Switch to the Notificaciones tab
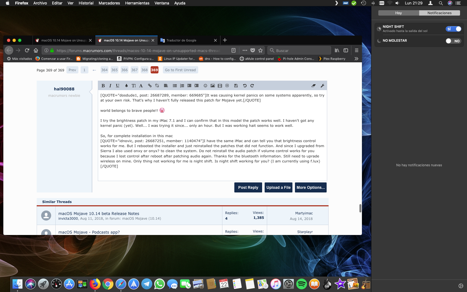The width and height of the screenshot is (467, 292). (x=439, y=13)
